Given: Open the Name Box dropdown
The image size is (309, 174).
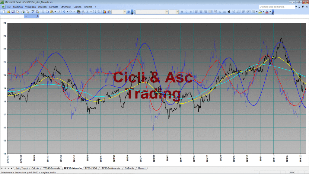Looking at the screenshot, I should point(26,16).
